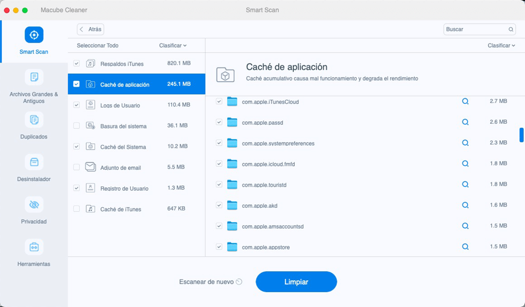
Task: Switch to the Herramientas section label
Action: point(34,264)
